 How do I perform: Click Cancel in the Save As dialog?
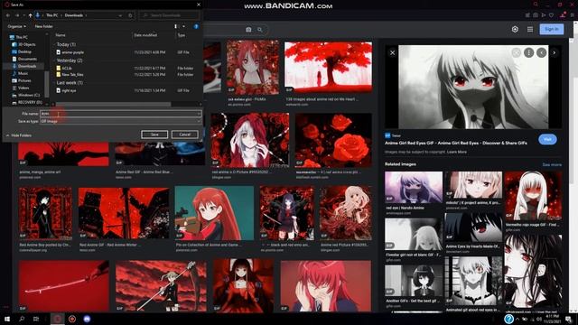(184, 135)
